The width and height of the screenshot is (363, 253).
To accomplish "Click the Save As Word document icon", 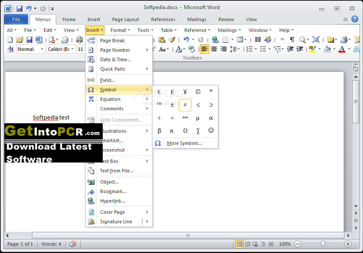I will click(x=39, y=40).
